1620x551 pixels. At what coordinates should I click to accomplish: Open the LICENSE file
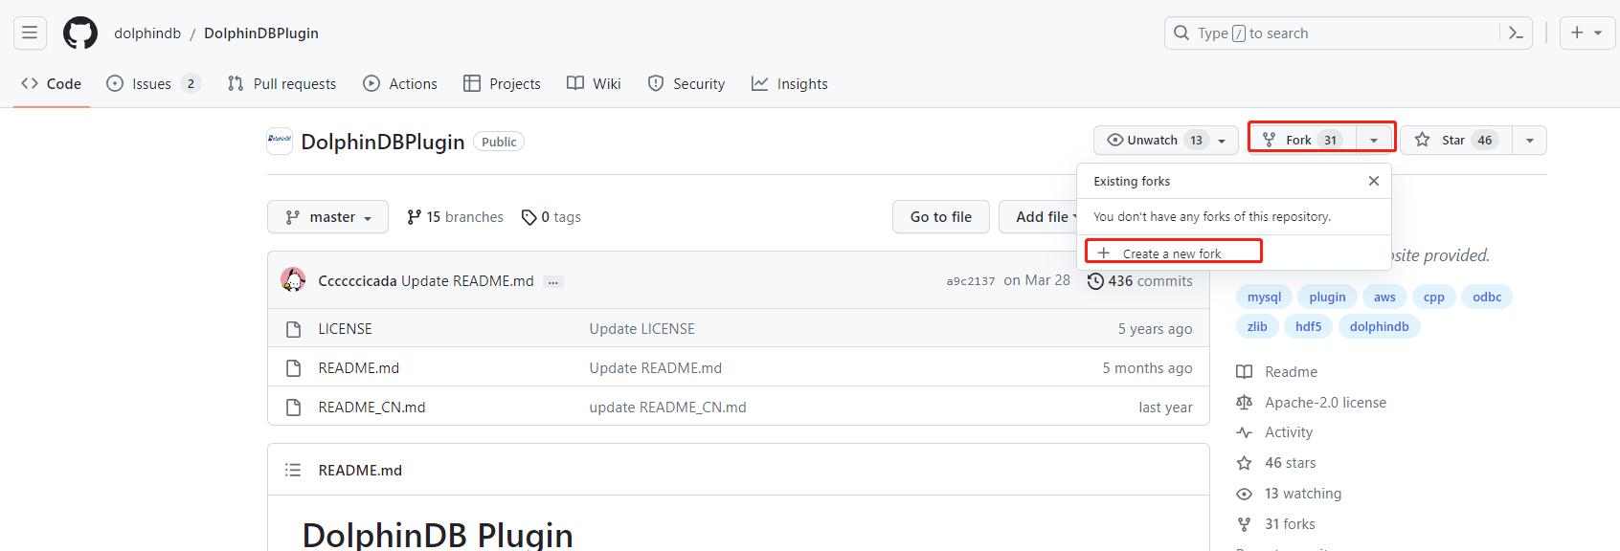coord(345,328)
